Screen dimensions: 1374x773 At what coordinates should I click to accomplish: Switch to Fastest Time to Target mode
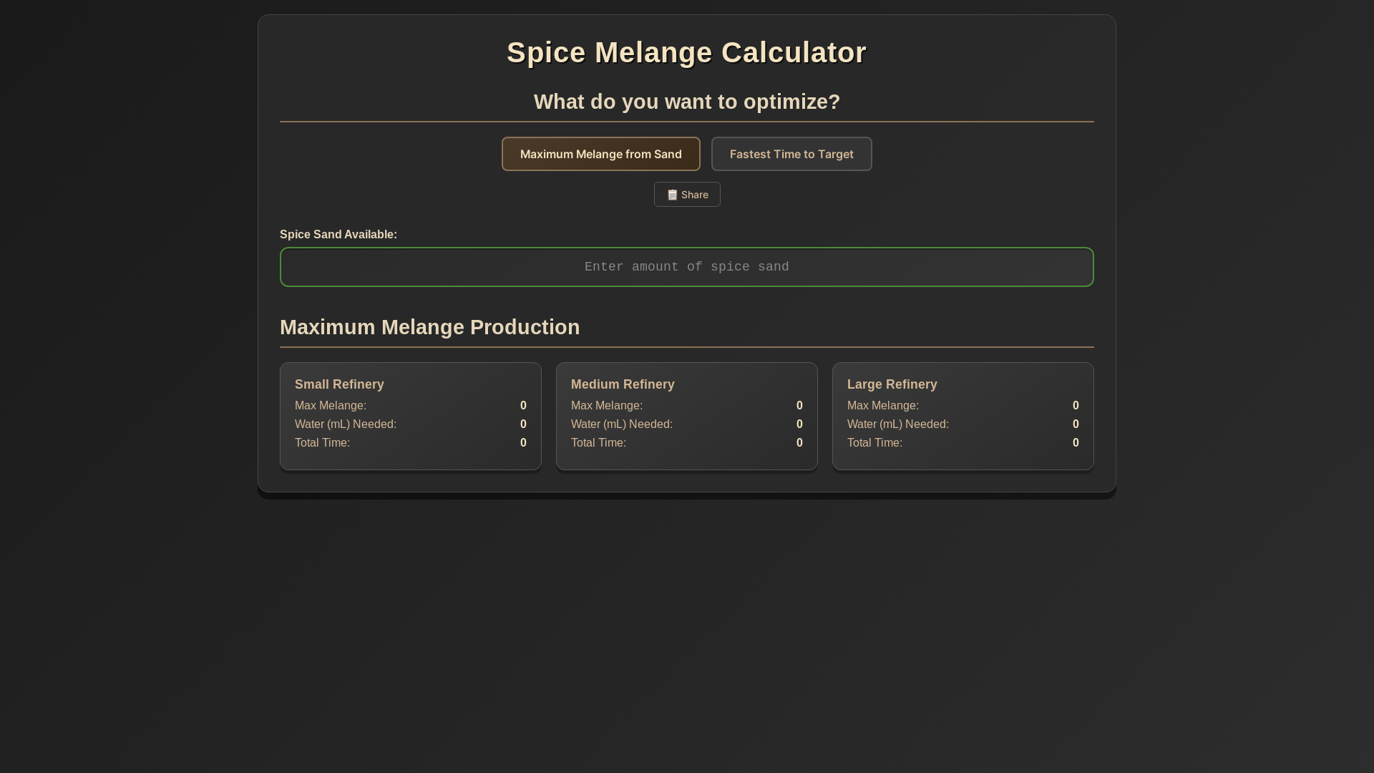[x=791, y=154]
